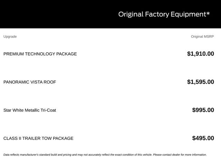Image resolution: width=221 pixels, height=165 pixels.
Task: Click the PREMIUM TECHNOLOGY PACKAGE item
Action: pos(40,54)
